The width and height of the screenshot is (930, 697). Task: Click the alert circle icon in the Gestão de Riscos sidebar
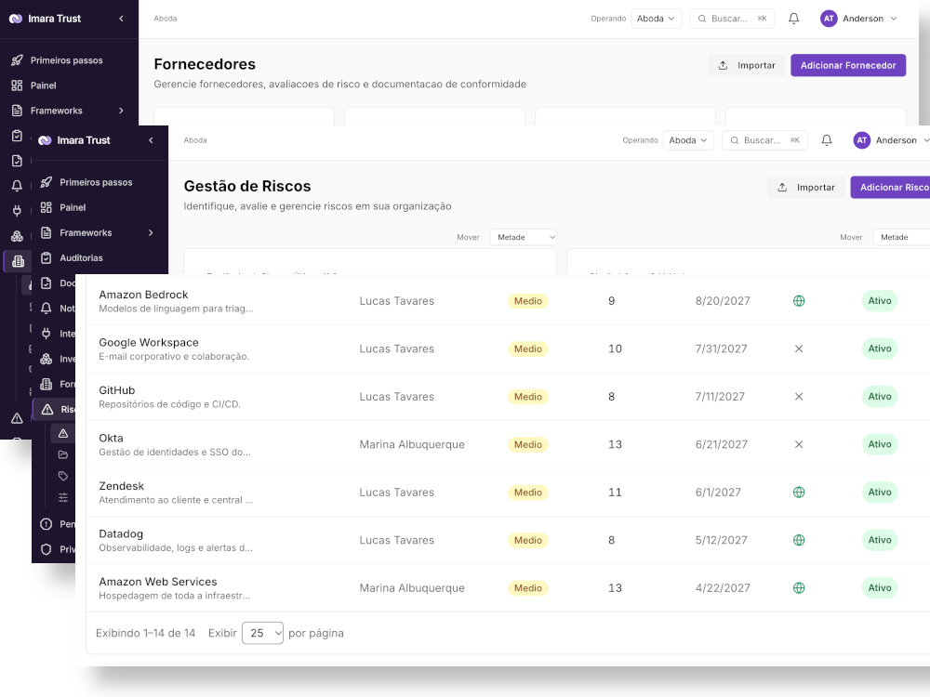(x=46, y=524)
